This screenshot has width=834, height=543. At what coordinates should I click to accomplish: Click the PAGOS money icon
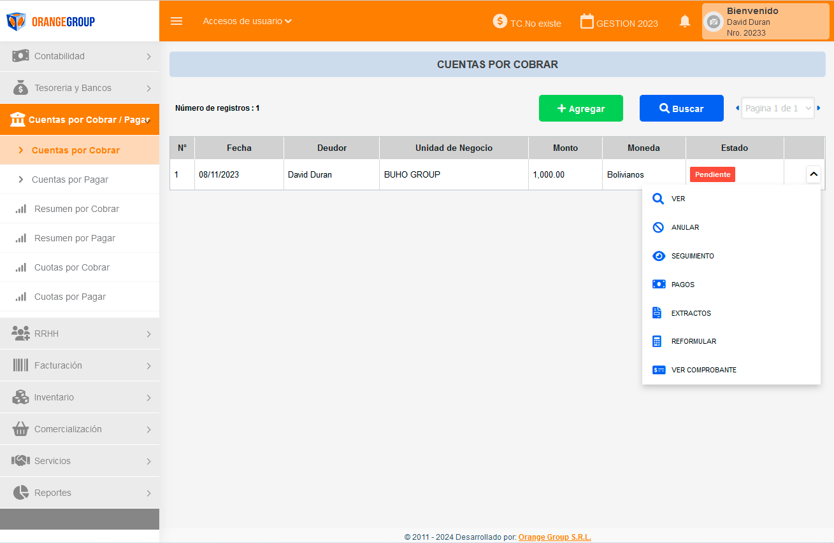pos(658,285)
